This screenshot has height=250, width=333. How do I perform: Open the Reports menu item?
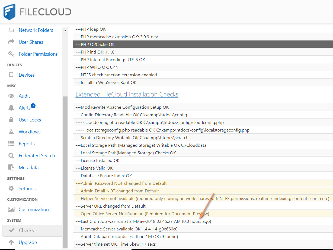pyautogui.click(x=27, y=144)
